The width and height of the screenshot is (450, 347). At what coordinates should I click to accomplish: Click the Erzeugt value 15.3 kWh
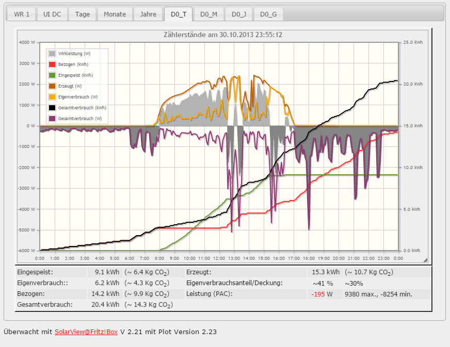(x=326, y=272)
